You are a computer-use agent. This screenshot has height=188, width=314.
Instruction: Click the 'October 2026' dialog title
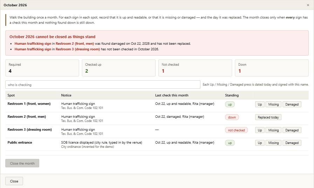point(15,5)
